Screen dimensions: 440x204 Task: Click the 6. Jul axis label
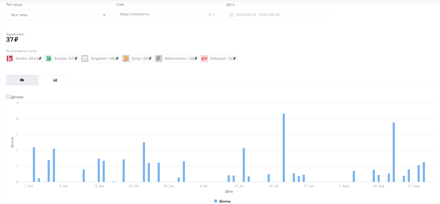click(204, 186)
